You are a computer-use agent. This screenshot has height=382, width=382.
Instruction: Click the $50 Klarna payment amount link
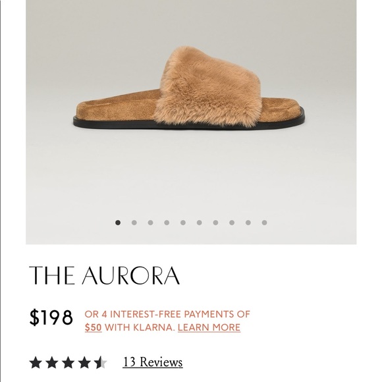pos(94,327)
